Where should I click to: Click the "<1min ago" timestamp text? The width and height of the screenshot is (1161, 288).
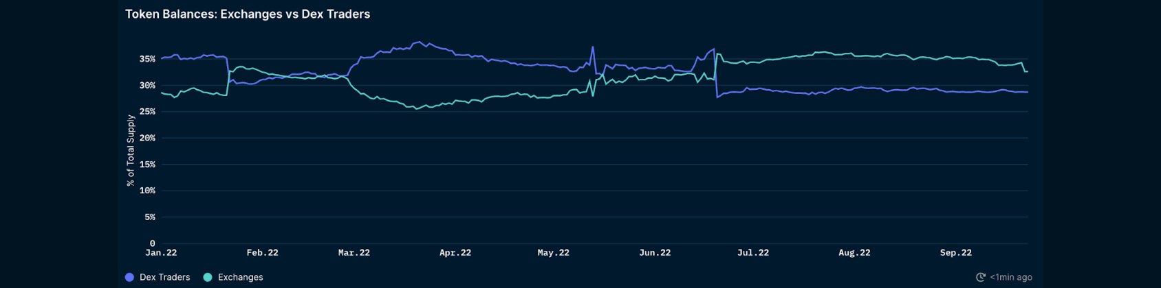click(1010, 277)
